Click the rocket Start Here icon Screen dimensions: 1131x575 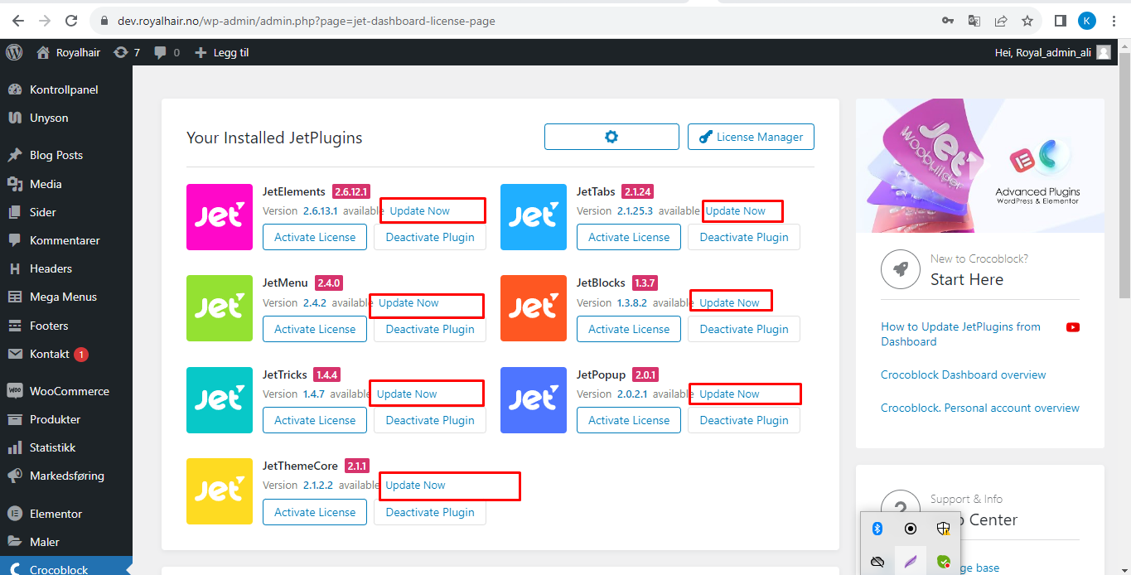(900, 270)
